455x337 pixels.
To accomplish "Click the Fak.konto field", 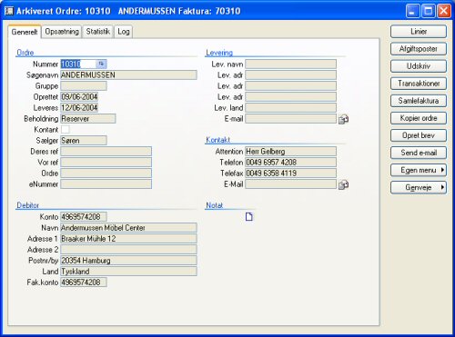I will [x=84, y=282].
